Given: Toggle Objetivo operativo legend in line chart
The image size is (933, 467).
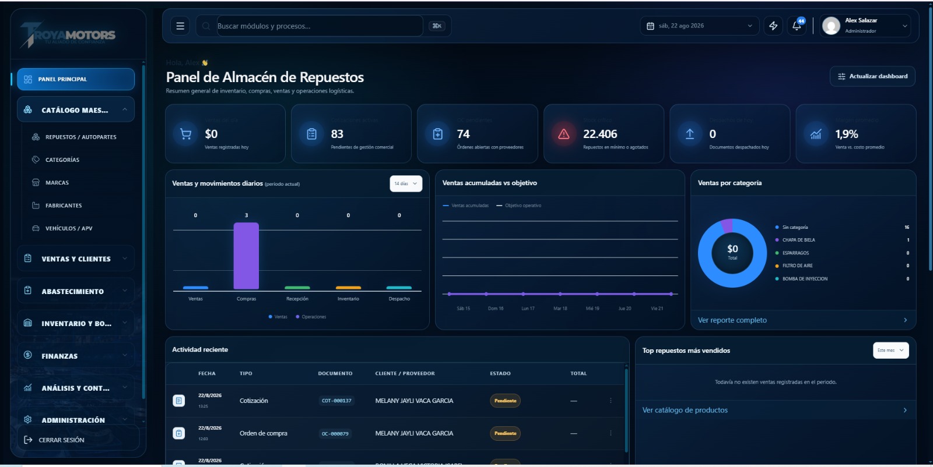Looking at the screenshot, I should pos(519,206).
